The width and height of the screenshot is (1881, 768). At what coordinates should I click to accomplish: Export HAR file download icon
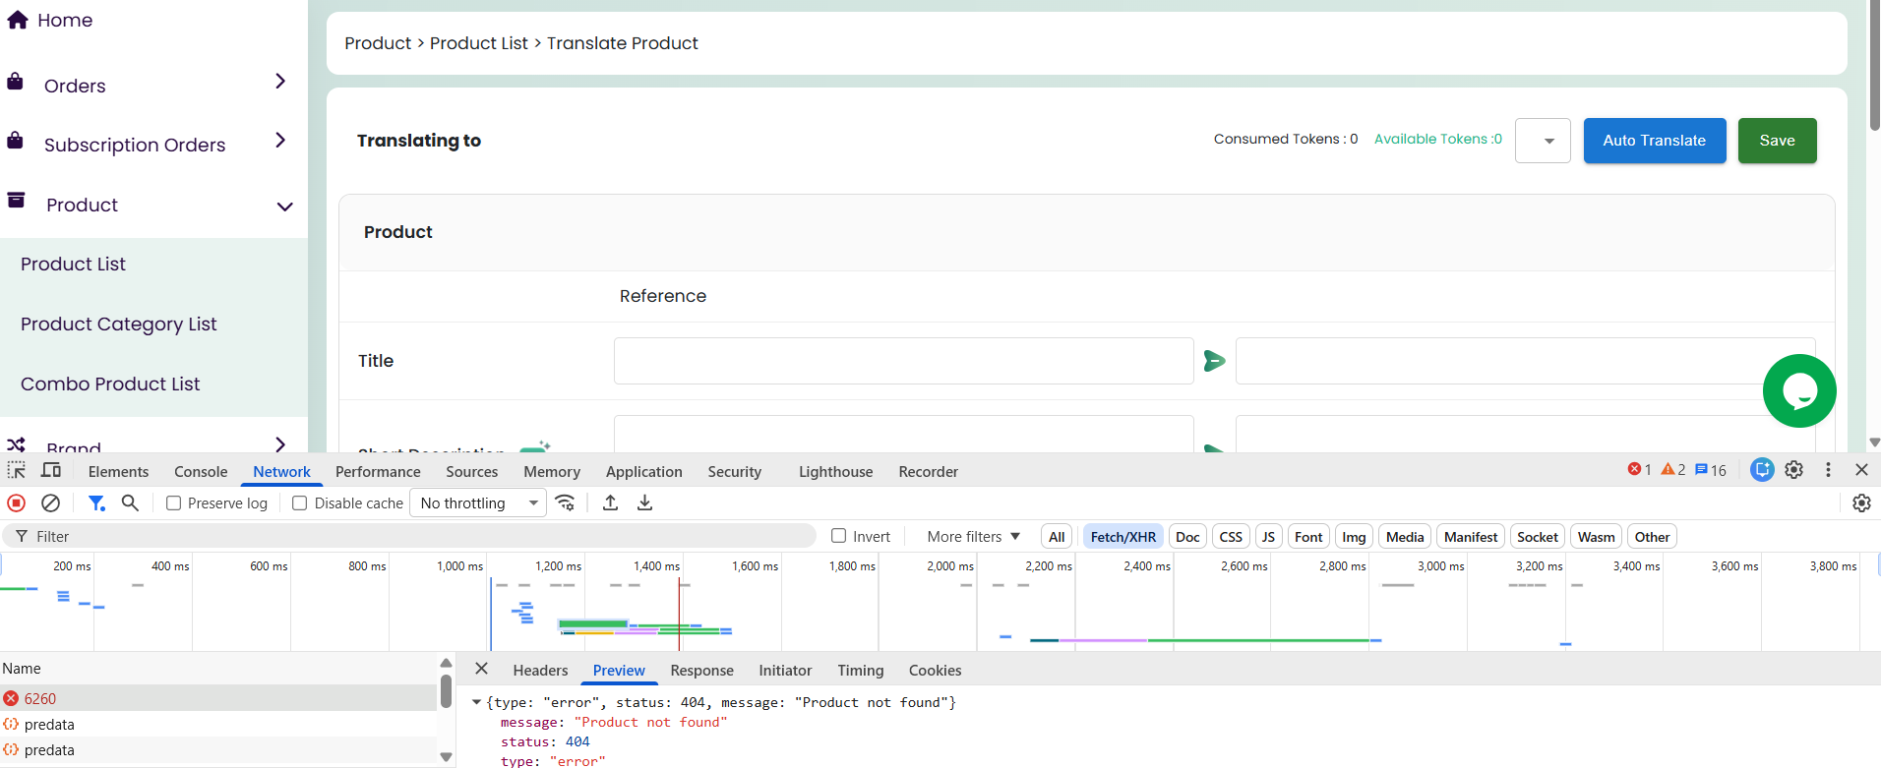point(645,502)
